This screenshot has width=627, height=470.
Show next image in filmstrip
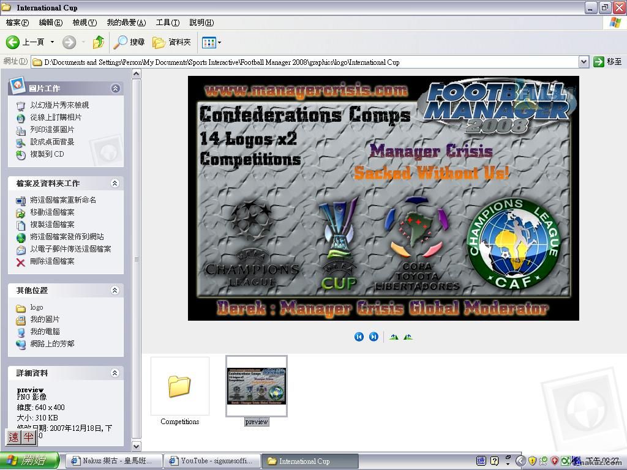(x=374, y=337)
